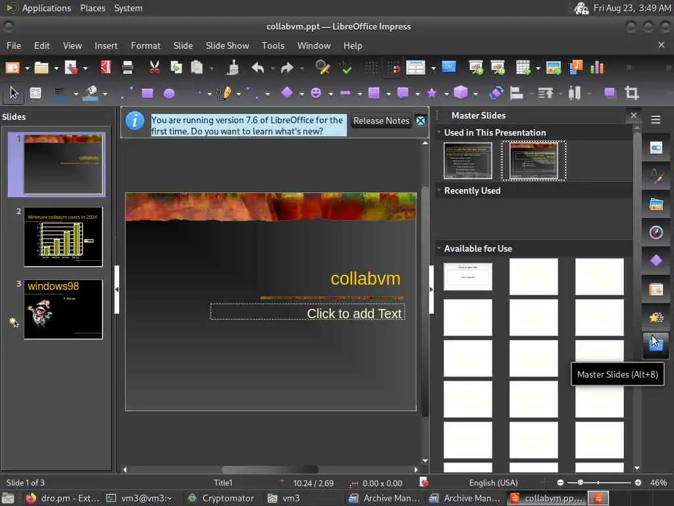The height and width of the screenshot is (506, 674).
Task: Open the Basic Shapes diamond dropdown arrow
Action: pos(301,94)
